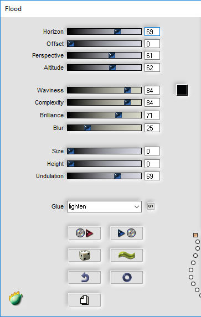Click the orange square memory marker
The width and height of the screenshot is (201, 317).
(195, 235)
